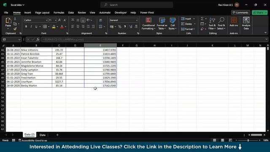Screen dimensions: 270x152
Task: Click the zoom slider handle
Action: (248, 141)
